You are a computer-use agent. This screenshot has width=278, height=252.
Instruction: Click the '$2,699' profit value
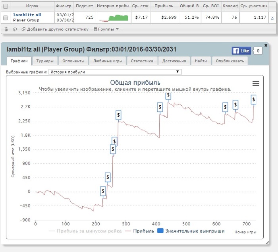point(169,17)
